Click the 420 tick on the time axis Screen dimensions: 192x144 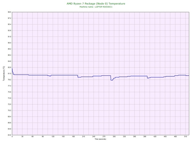tap(155, 137)
